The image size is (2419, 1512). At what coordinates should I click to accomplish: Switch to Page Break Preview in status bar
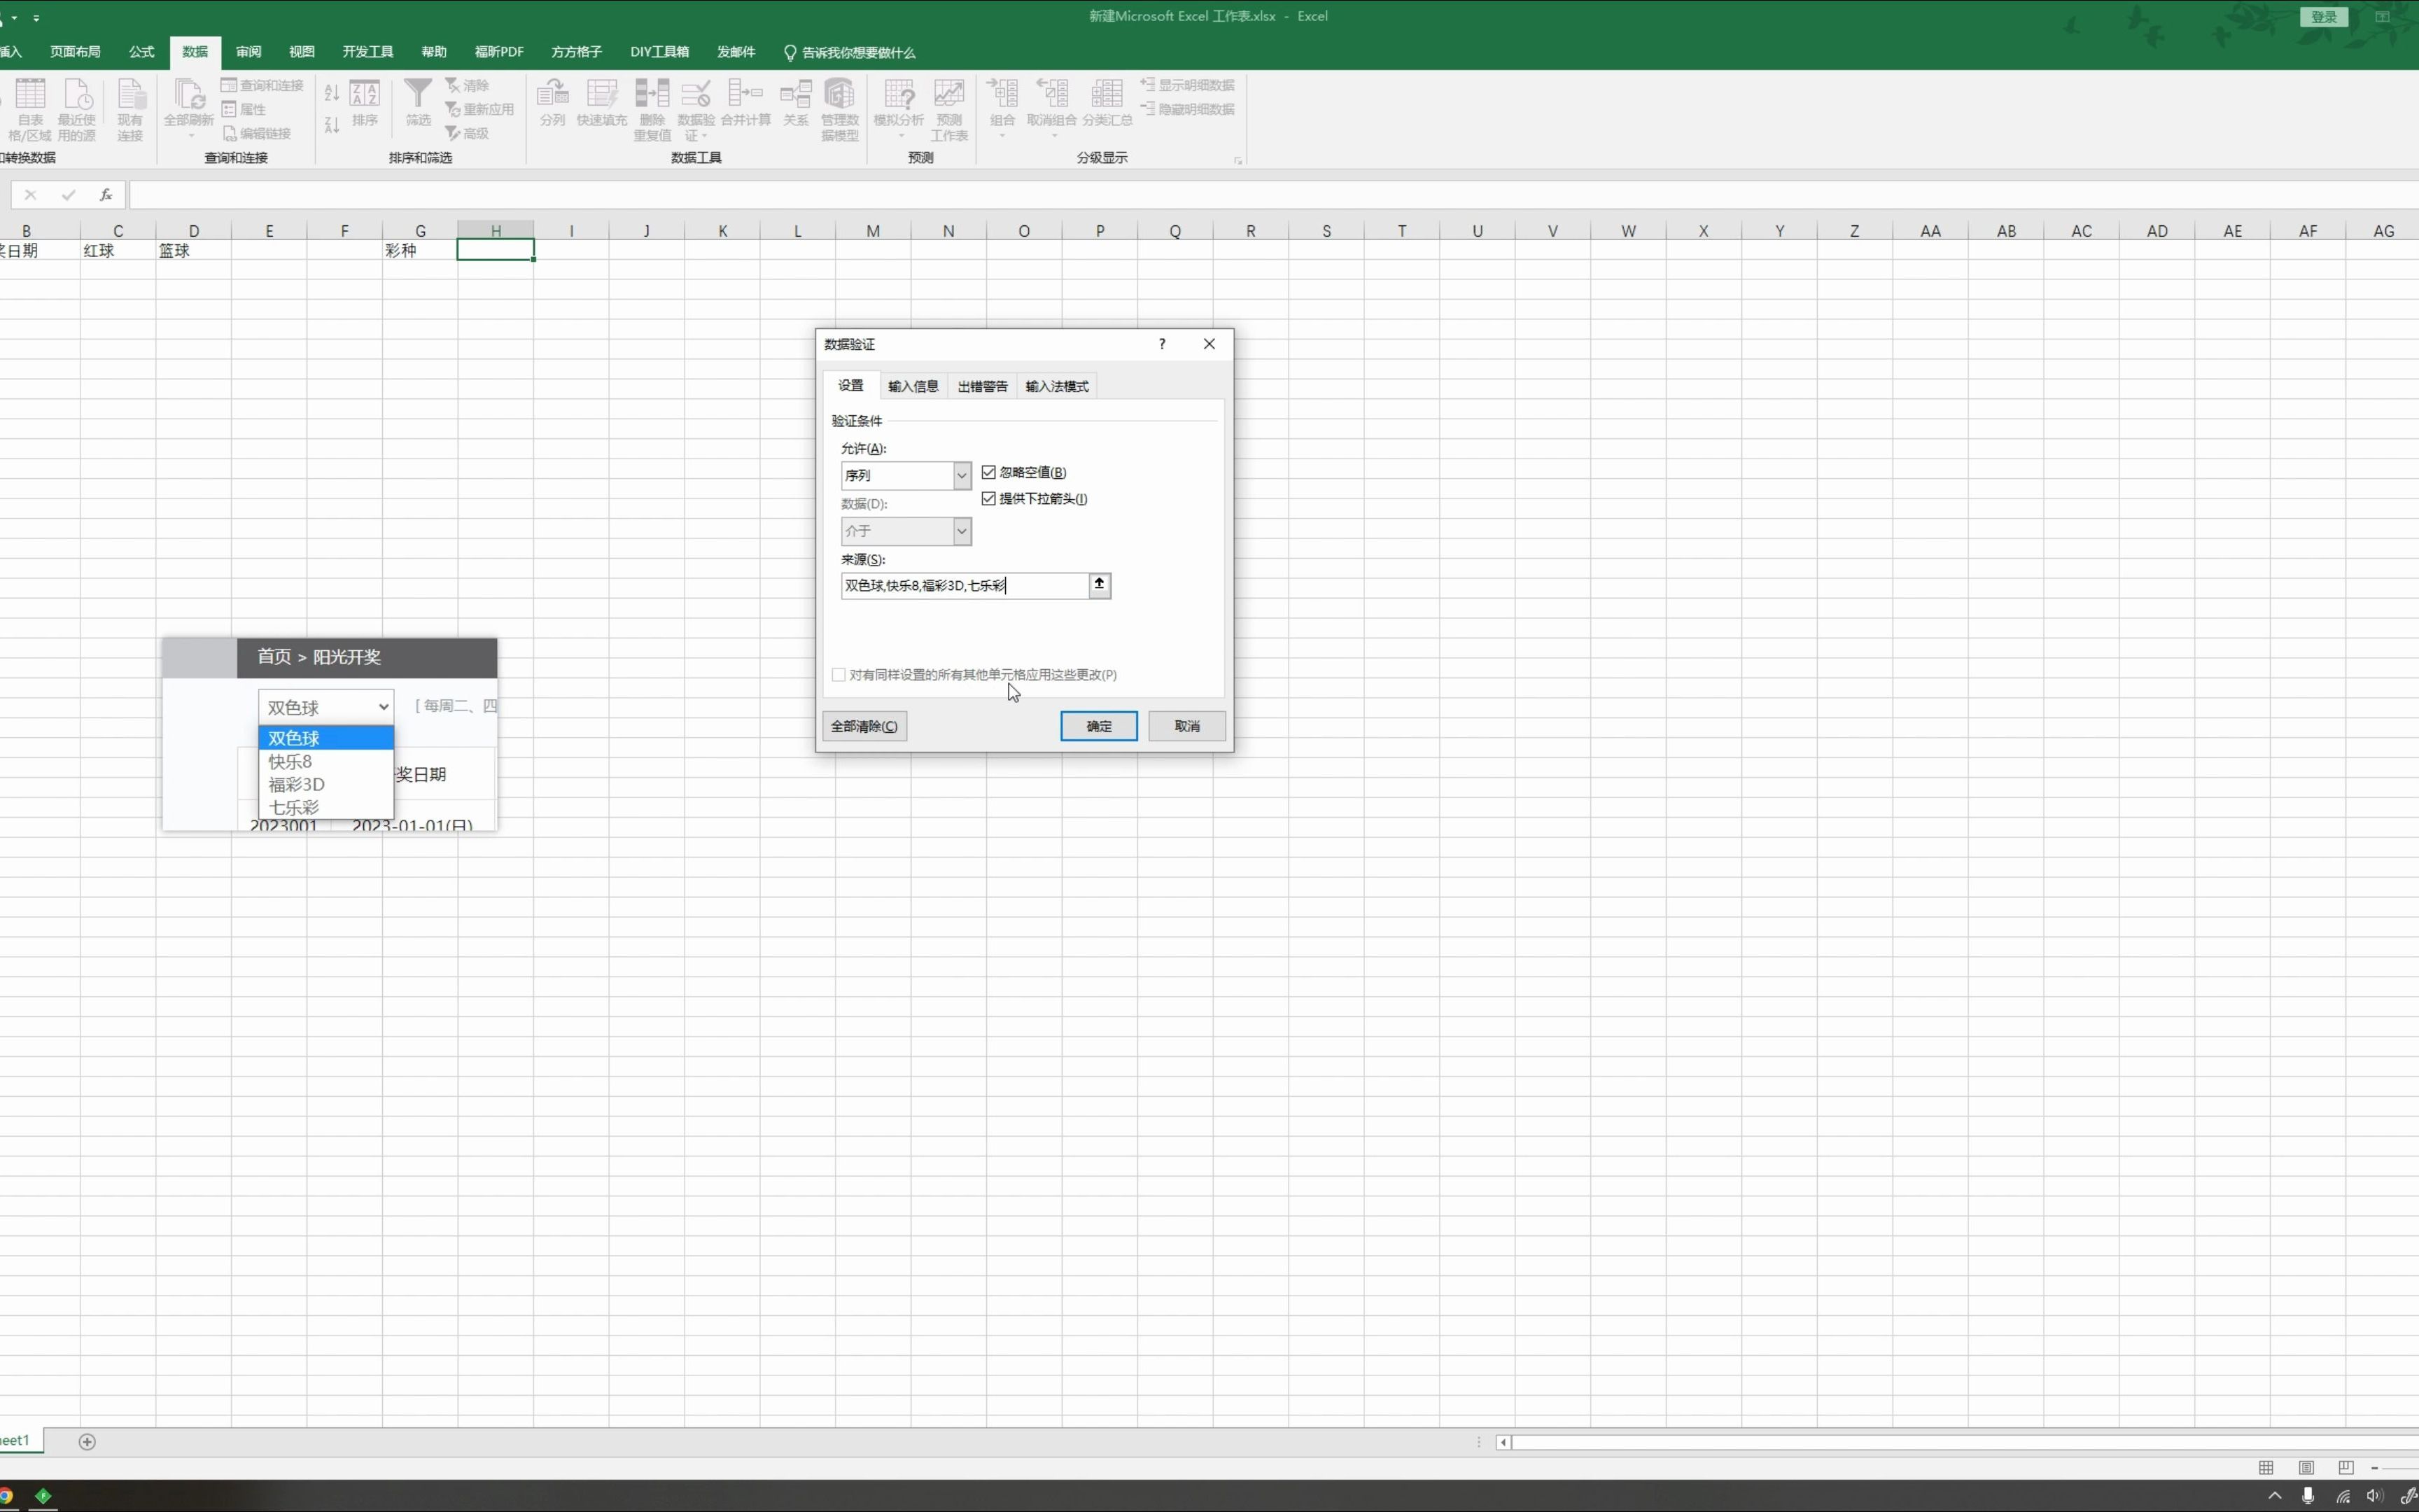(x=2346, y=1467)
